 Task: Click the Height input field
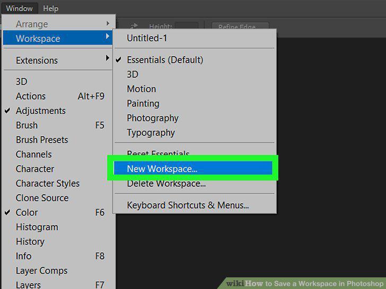tap(187, 25)
